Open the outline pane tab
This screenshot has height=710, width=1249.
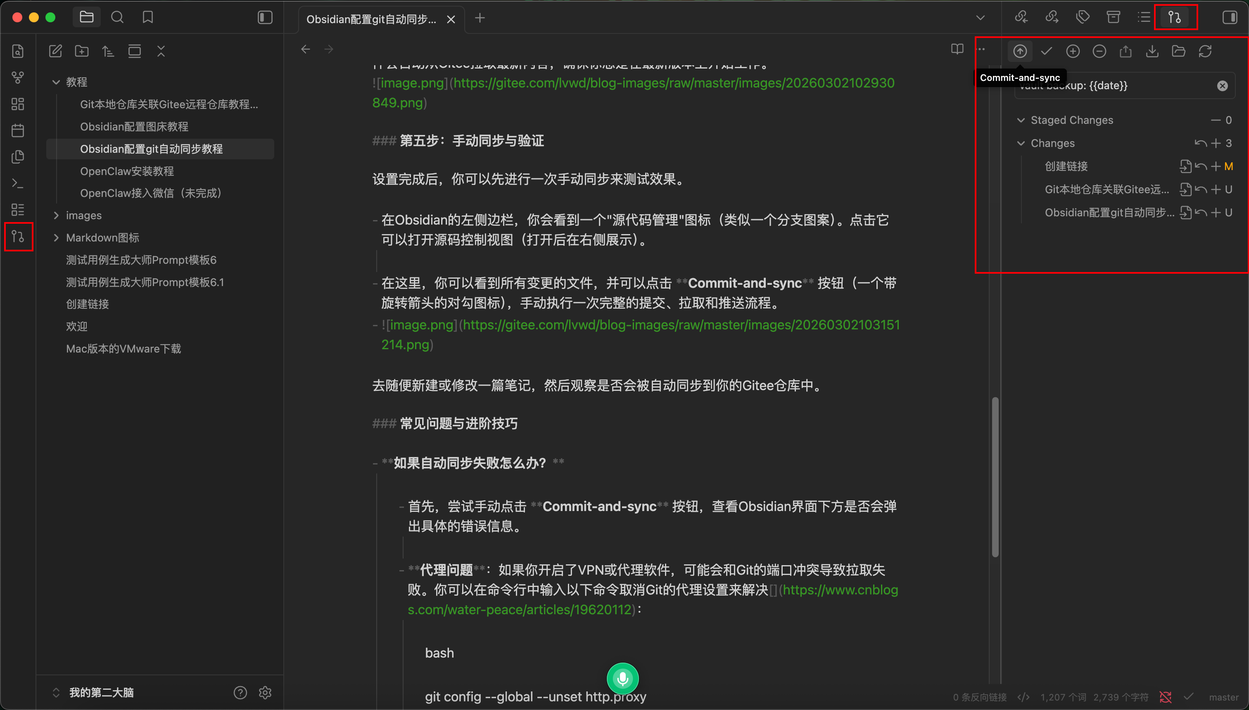click(x=1144, y=18)
